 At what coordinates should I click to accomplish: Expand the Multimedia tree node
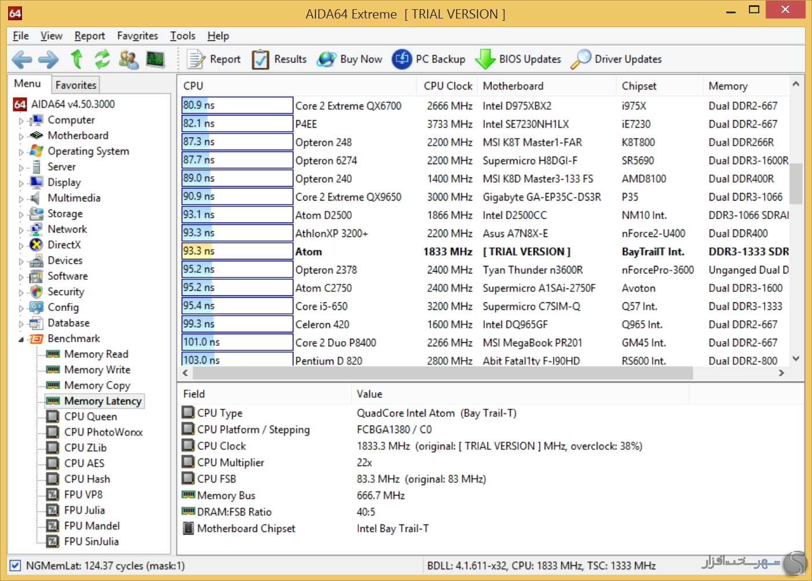(x=21, y=199)
